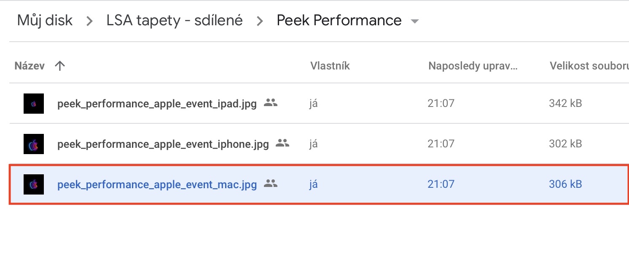This screenshot has width=629, height=256.
Task: Reverse sort order with the arrow icon
Action: point(60,66)
